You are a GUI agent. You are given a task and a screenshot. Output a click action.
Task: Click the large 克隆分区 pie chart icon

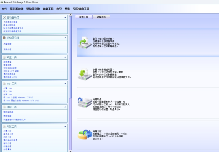(85, 134)
